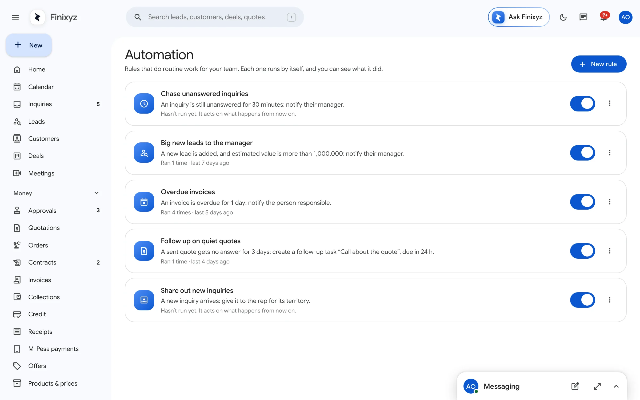Image resolution: width=640 pixels, height=400 pixels.
Task: Open notifications bell with 9+ badge
Action: point(604,17)
